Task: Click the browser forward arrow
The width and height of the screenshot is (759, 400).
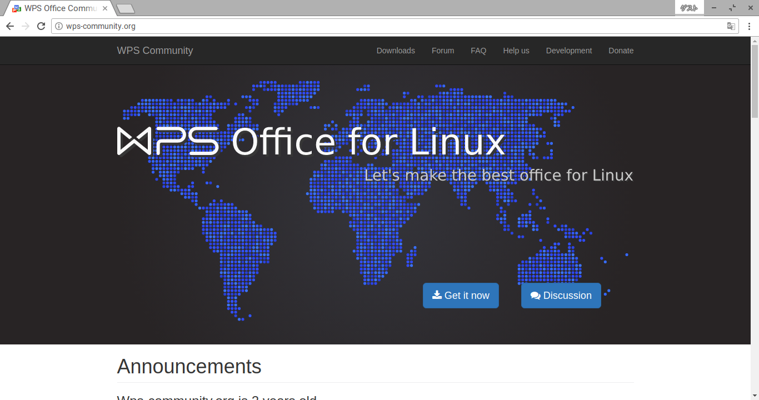Action: click(x=26, y=26)
